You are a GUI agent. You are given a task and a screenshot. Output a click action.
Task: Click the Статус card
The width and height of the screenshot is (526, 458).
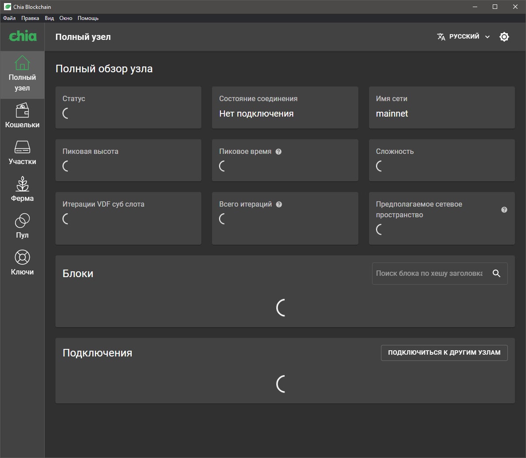128,107
